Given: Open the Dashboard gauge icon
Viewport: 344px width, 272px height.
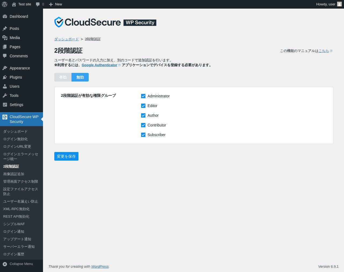Looking at the screenshot, I should (5, 16).
